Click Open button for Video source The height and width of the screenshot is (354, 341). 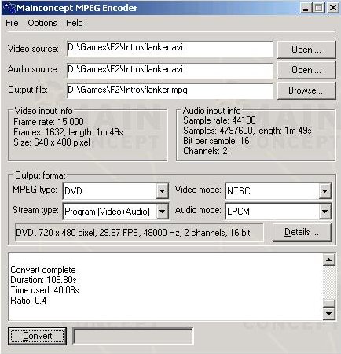pos(306,50)
